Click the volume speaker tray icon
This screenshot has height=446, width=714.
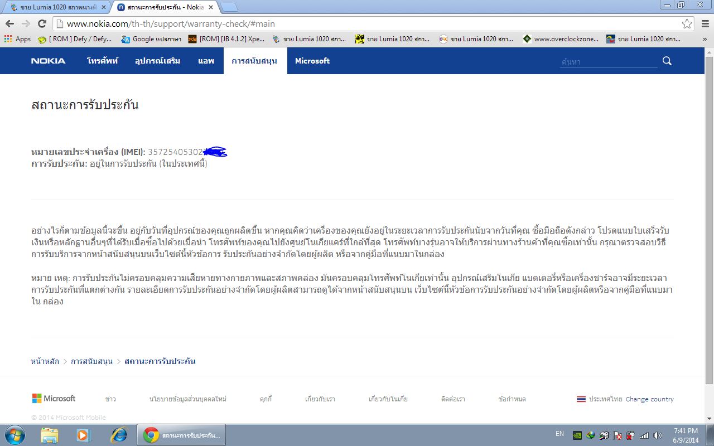click(x=658, y=435)
